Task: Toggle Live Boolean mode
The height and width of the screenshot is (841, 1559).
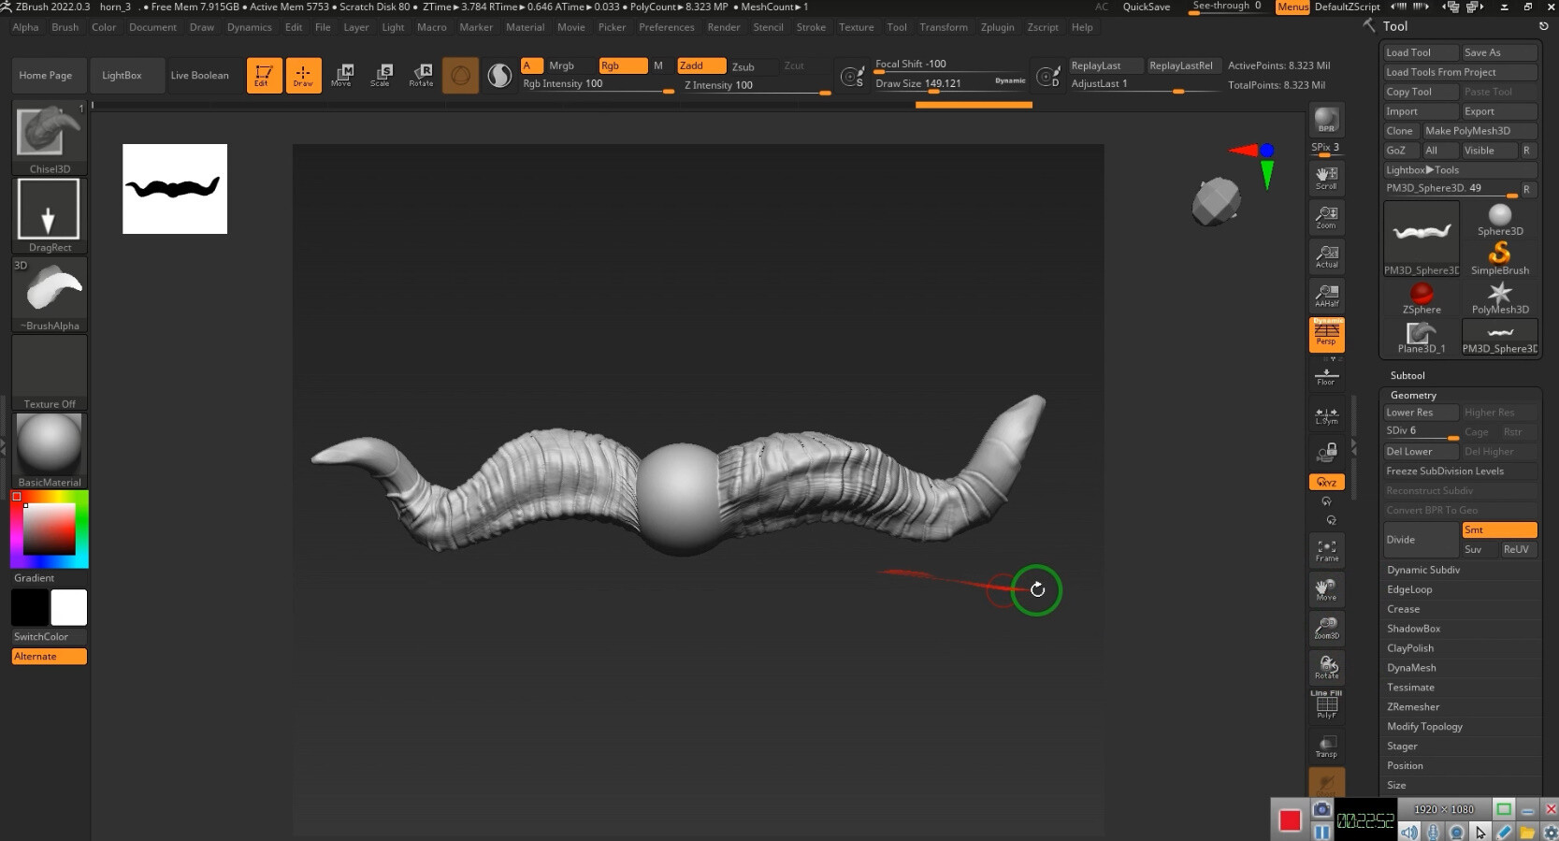Action: (199, 75)
